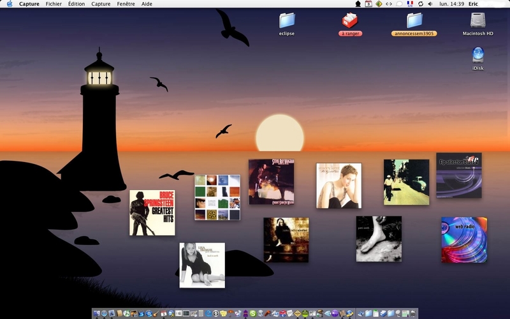Open the green round badge icon in Dock
Screen dimensions: 510x319
(305, 313)
